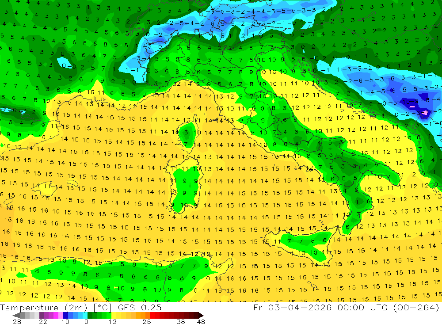This screenshot has height=324, width=442.
Task: Click the dark purple segment of the color scale
Action: click(x=42, y=315)
